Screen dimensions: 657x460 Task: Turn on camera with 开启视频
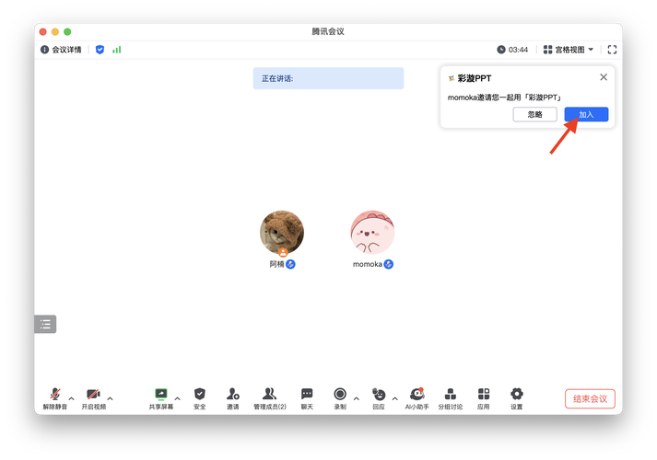coord(93,398)
